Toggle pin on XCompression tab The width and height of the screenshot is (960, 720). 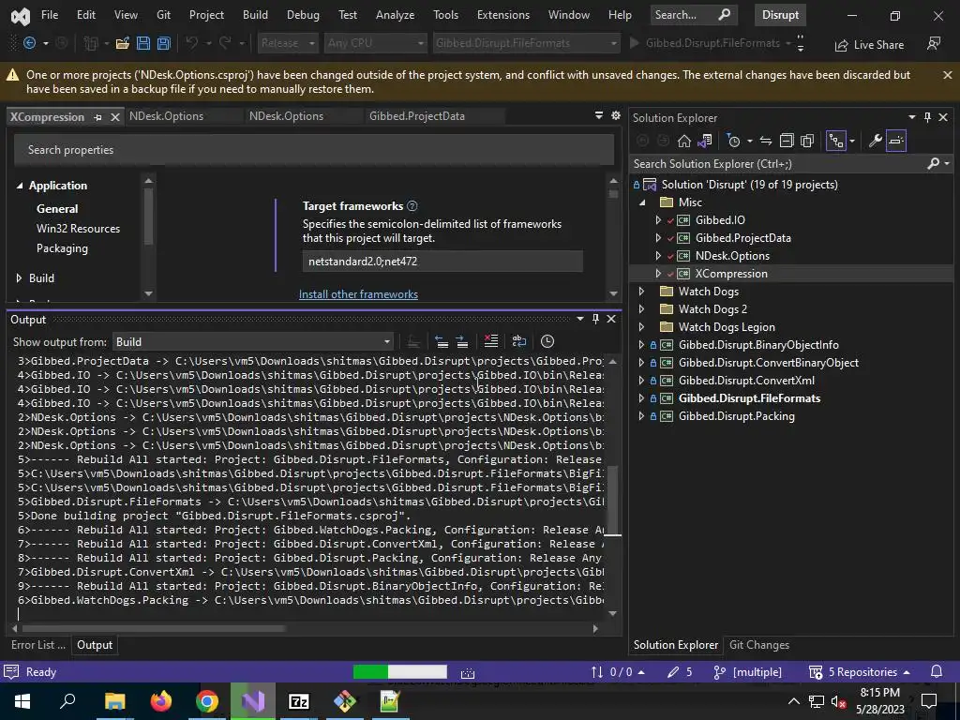tap(97, 117)
